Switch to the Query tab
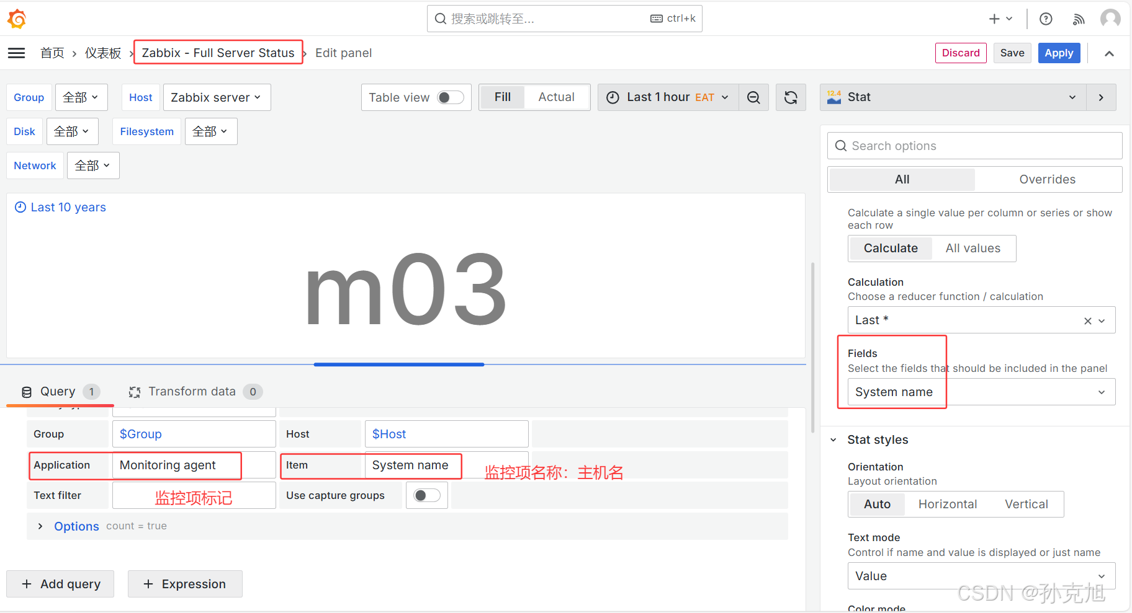1132x613 pixels. 60,392
